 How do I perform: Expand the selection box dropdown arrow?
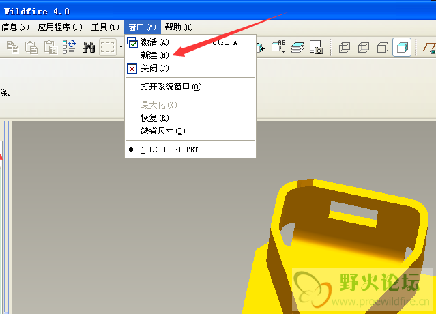[121, 47]
